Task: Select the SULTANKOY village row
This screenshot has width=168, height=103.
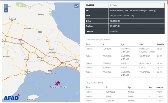Action: pos(124,56)
